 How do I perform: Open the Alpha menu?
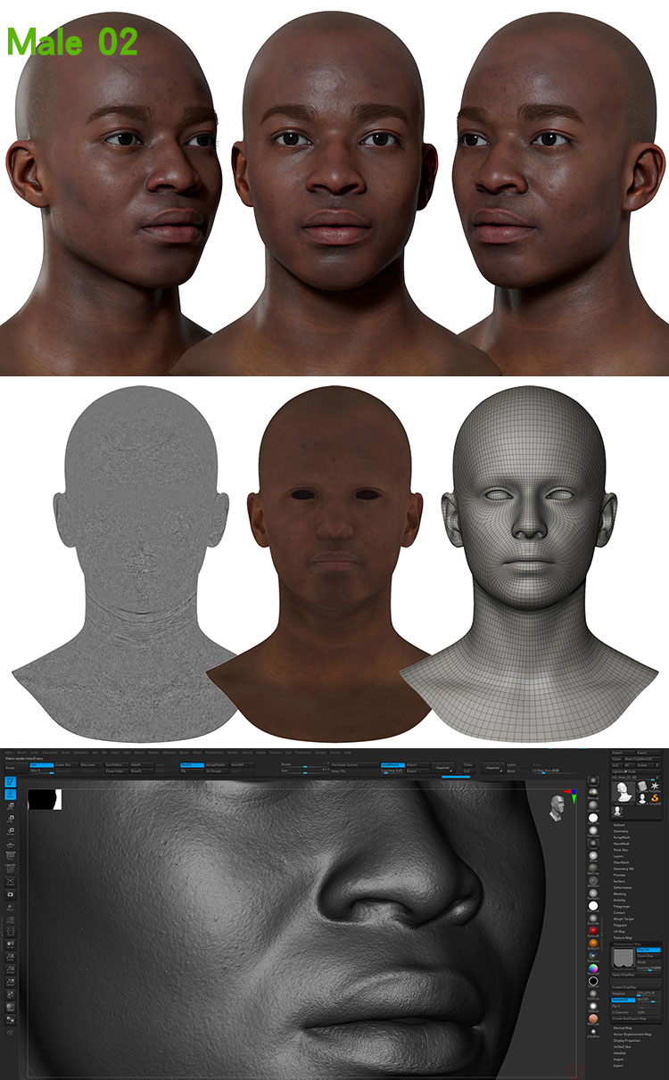[9, 752]
